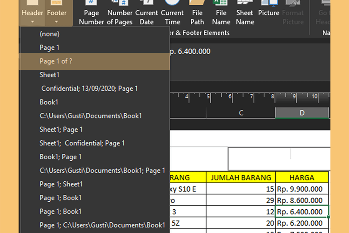Viewport: 349px width, 233px height.
Task: Insert Picture into header
Action: (268, 9)
